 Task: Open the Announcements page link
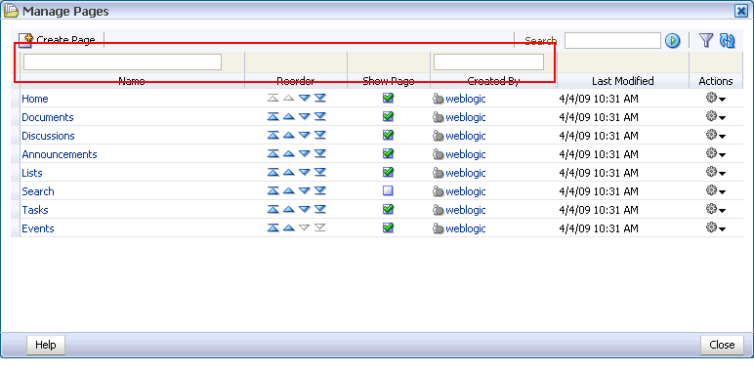coord(60,154)
